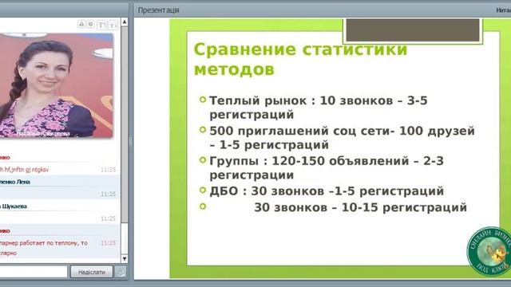Image resolution: width=511 pixels, height=287 pixels.
Task: Click chat sender name ending in 'Лена'
Action: 15,182
